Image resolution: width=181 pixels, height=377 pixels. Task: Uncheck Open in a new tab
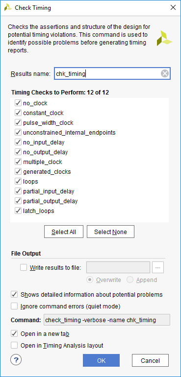click(x=14, y=334)
